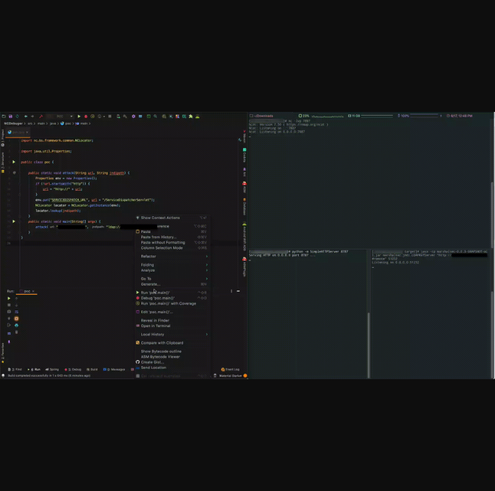Click the gutter run arrow beside main method

[x=13, y=221]
